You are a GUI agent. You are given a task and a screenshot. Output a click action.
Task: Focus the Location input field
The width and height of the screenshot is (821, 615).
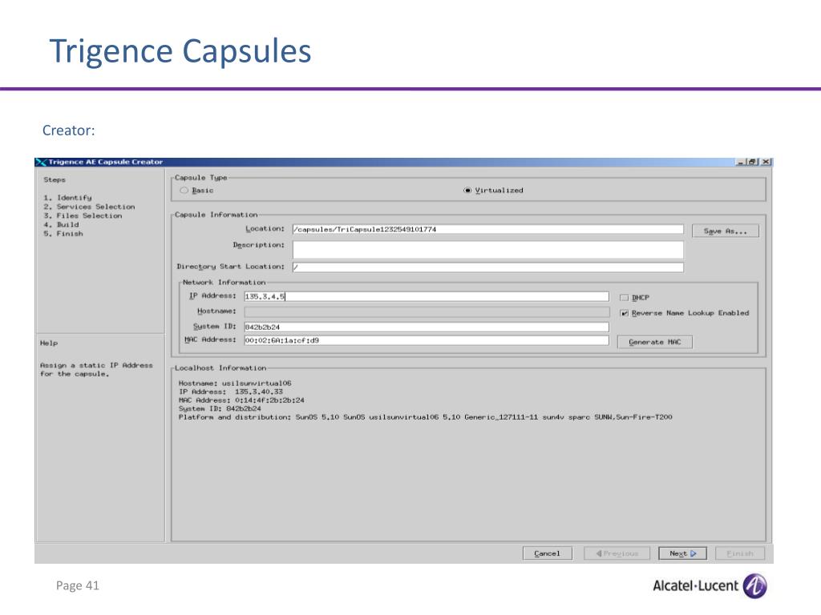click(x=488, y=229)
